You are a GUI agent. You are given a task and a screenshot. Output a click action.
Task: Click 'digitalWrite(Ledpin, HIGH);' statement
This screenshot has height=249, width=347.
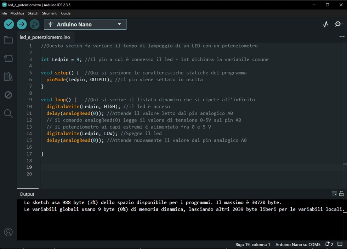point(83,107)
